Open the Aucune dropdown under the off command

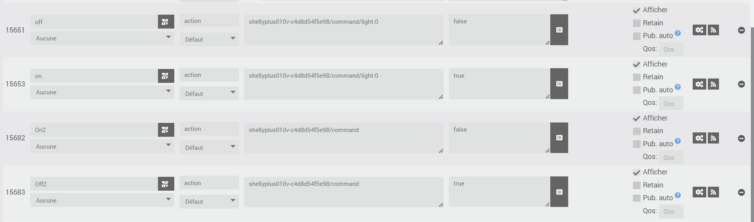(x=102, y=38)
